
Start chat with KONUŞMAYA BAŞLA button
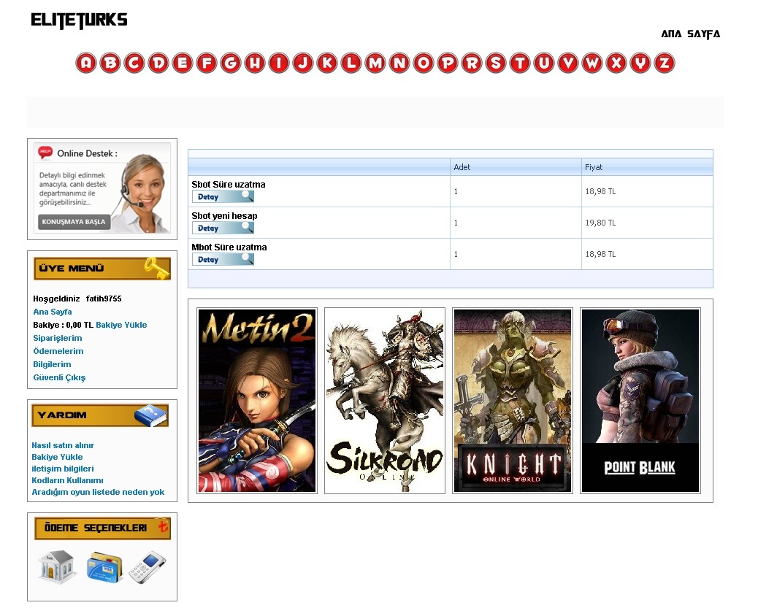tap(74, 222)
